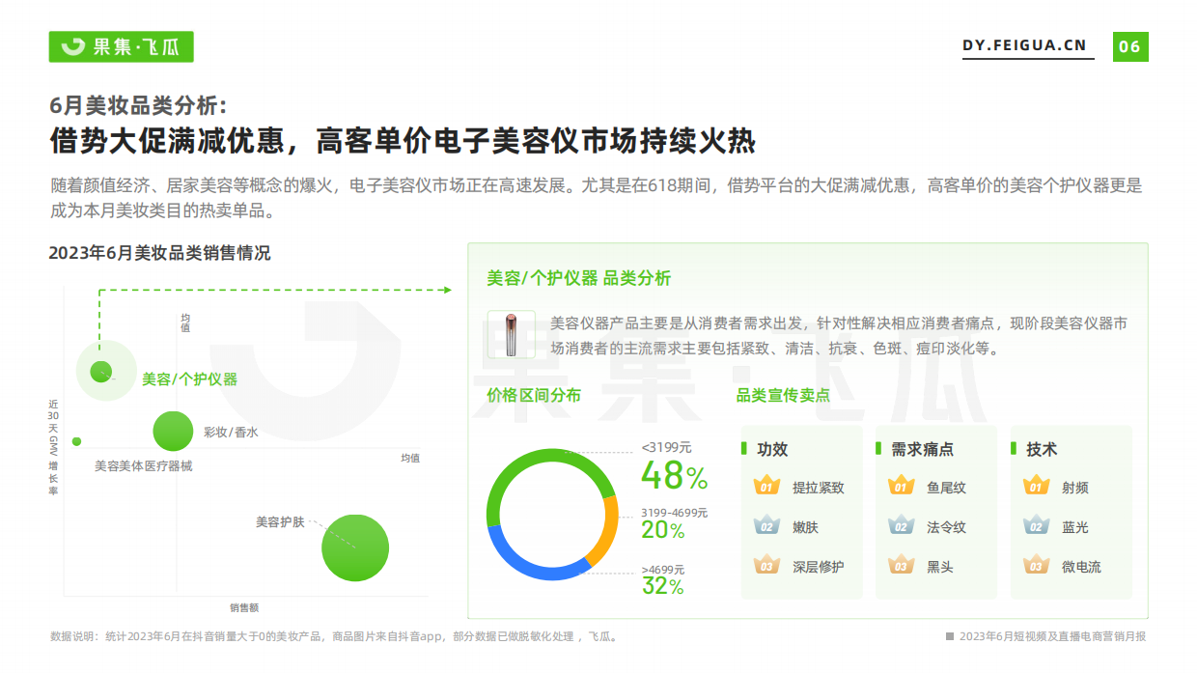Select the 彩妆/香水 bubble
Screen dimensions: 1197x673
click(x=173, y=431)
